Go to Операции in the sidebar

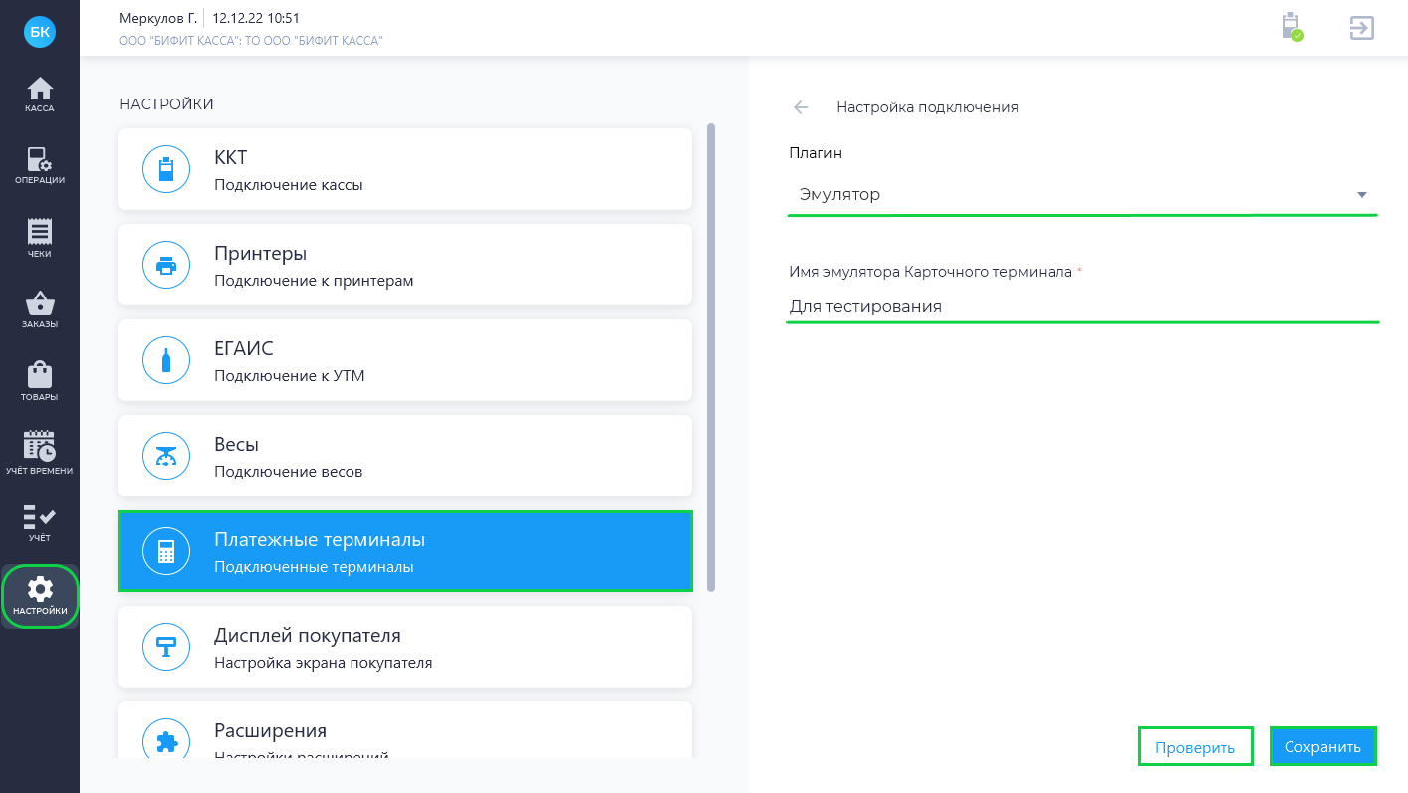tap(40, 165)
